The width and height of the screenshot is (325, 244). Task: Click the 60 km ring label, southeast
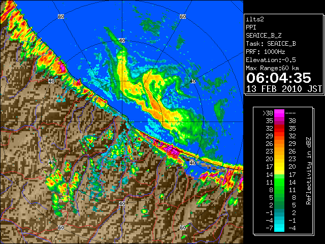[183, 227]
